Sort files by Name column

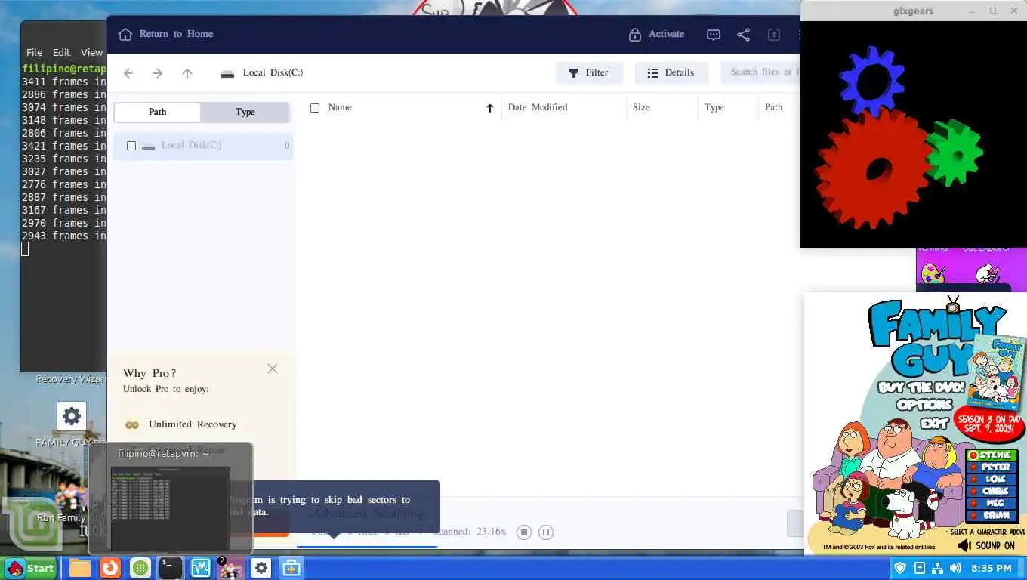340,107
